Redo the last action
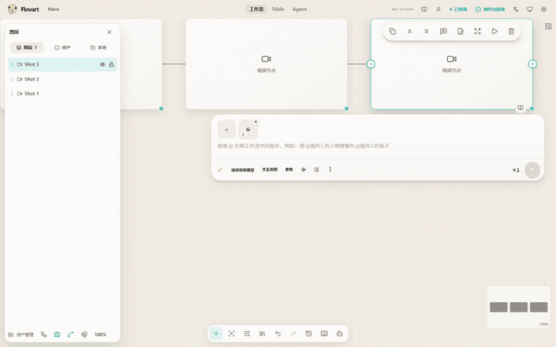 pyautogui.click(x=293, y=334)
